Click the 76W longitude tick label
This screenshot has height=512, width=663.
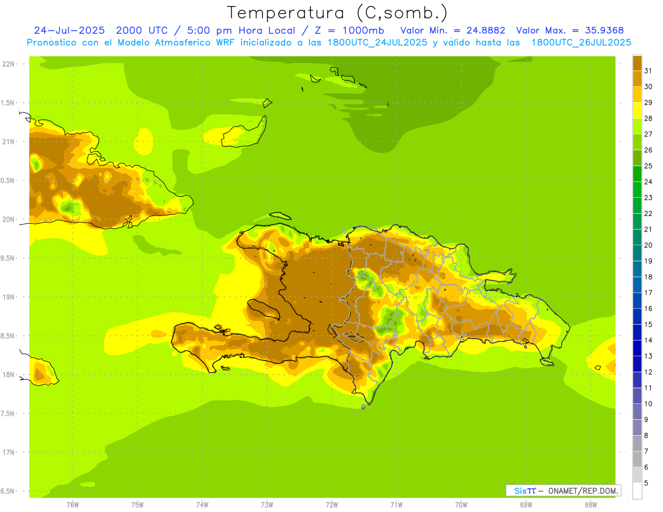tap(72, 504)
